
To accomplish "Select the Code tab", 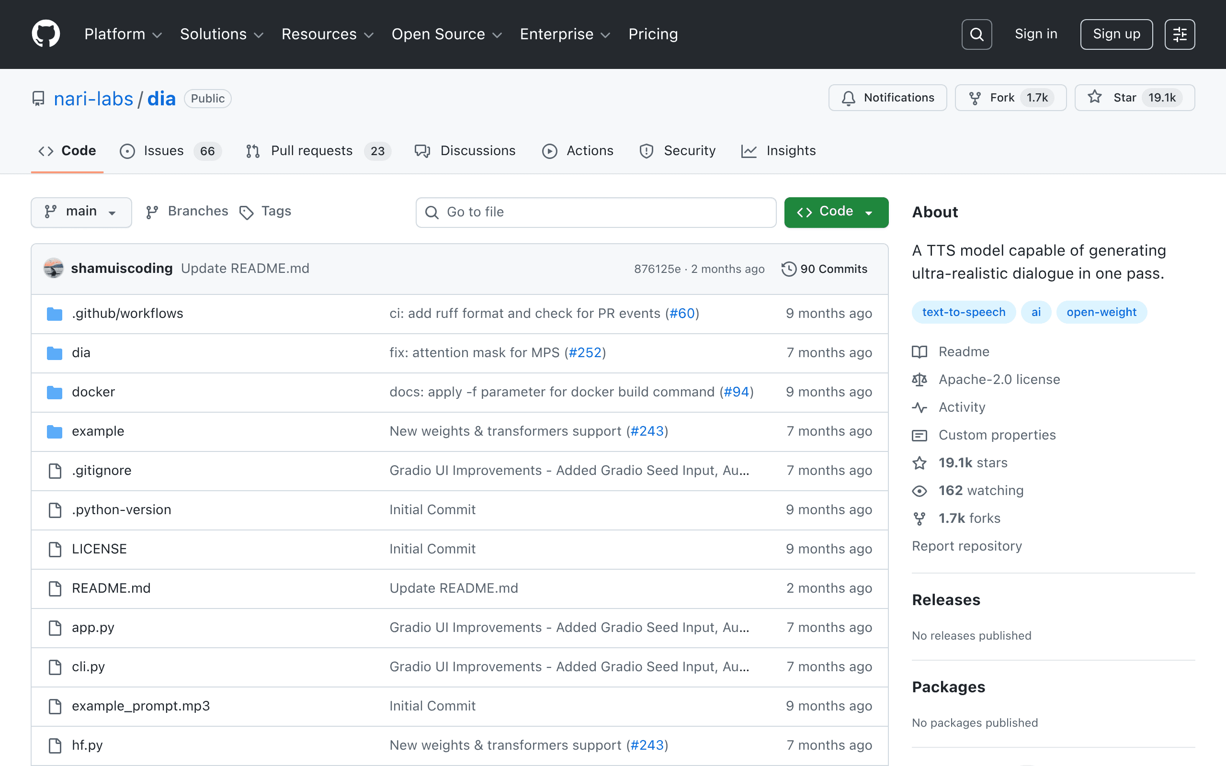I will click(x=67, y=151).
